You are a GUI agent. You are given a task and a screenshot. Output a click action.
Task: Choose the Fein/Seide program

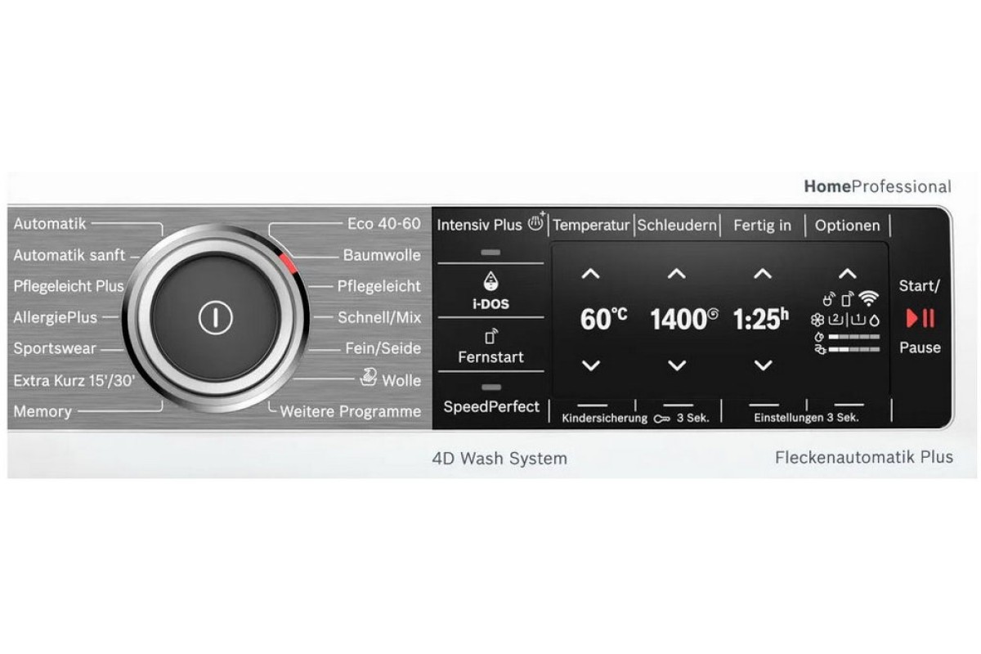click(x=382, y=348)
